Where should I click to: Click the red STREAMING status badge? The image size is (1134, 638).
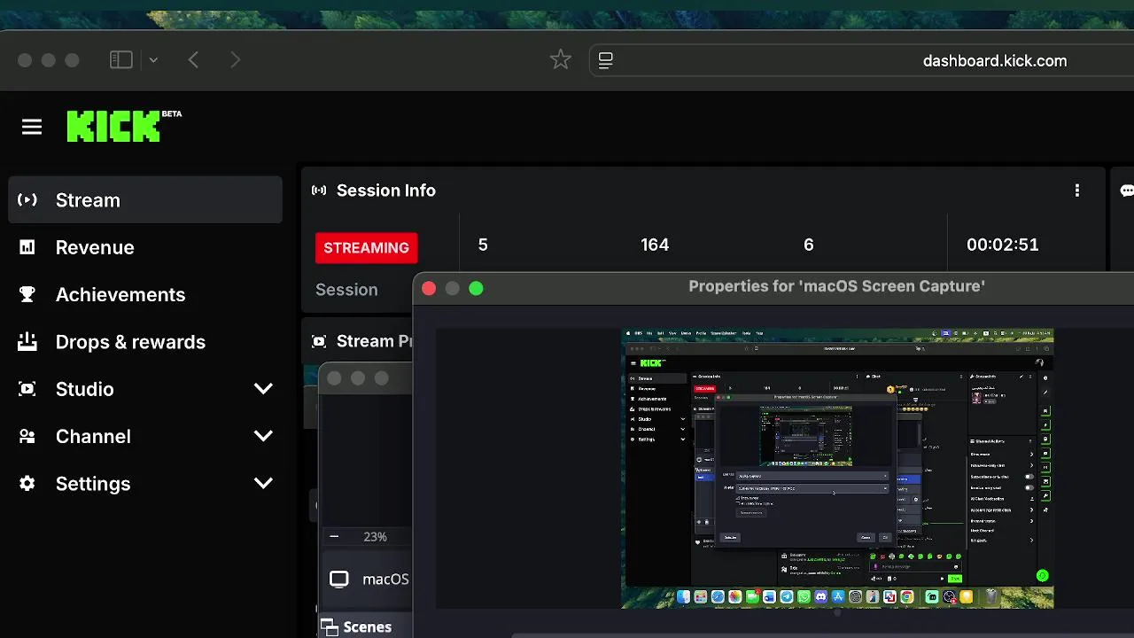tap(366, 247)
